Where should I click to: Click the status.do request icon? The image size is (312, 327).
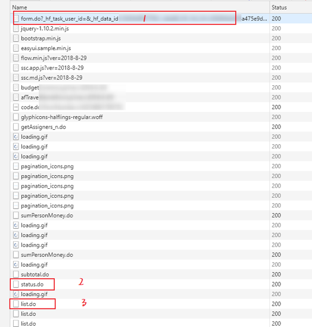click(x=16, y=284)
